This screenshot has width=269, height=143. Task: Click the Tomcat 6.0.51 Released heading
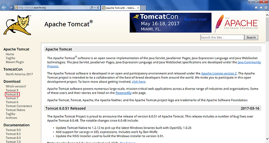click(x=65, y=108)
